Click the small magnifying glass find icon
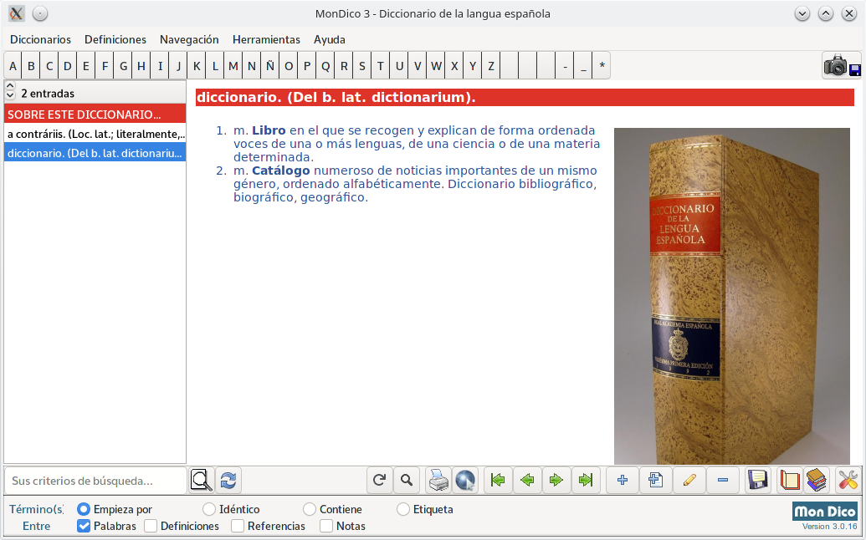 [x=407, y=480]
